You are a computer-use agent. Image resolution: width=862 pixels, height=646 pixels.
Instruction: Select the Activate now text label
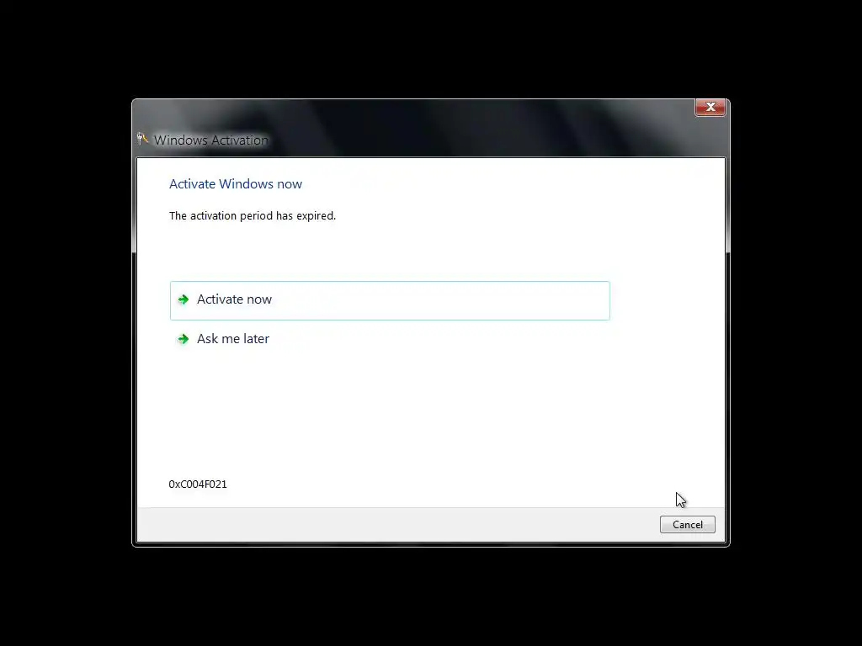[x=234, y=299]
